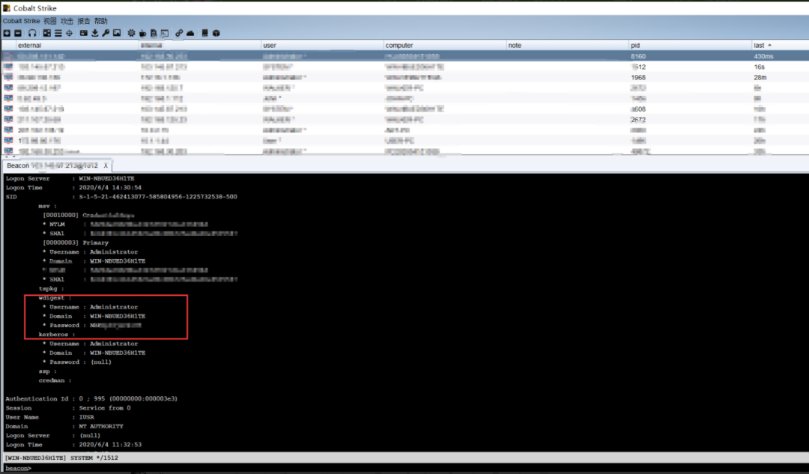This screenshot has width=809, height=474.
Task: Sort sessions by the pid column header
Action: (x=690, y=46)
